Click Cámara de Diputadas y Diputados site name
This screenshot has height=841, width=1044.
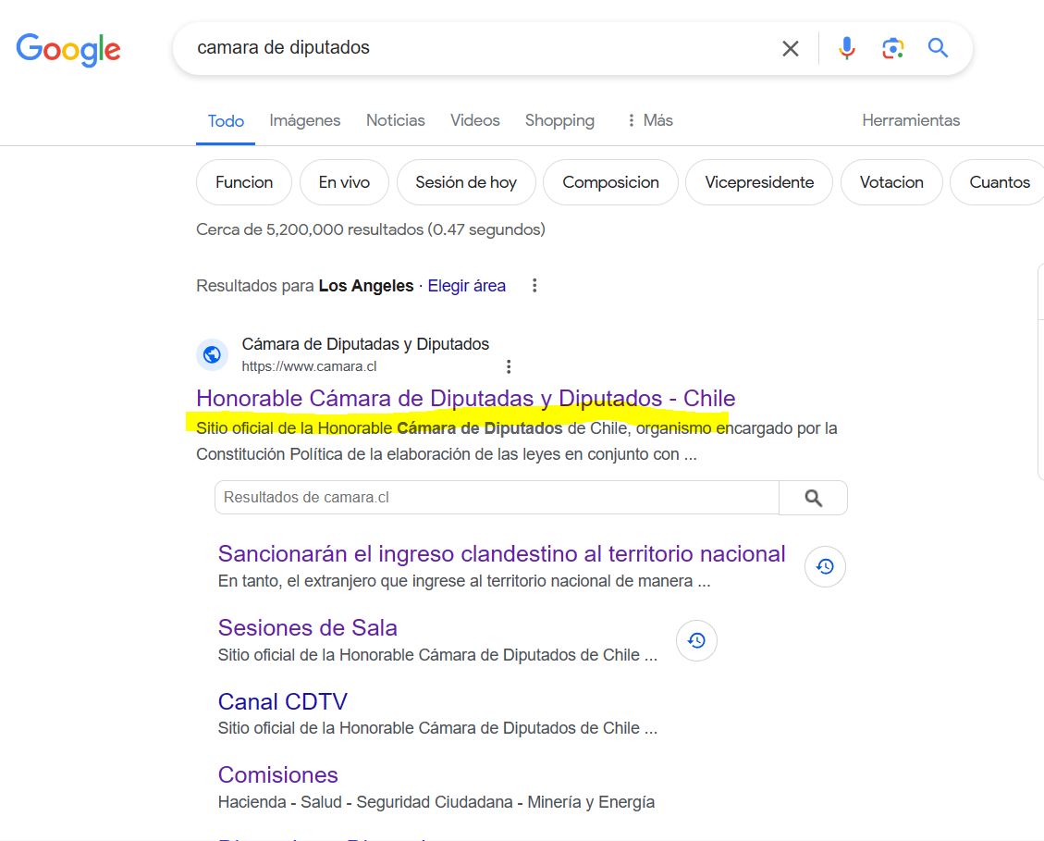click(365, 344)
